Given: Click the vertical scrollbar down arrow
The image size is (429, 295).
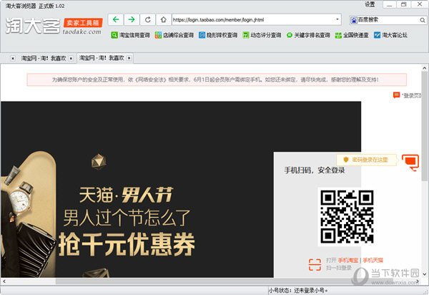Looking at the screenshot, I should 424,274.
